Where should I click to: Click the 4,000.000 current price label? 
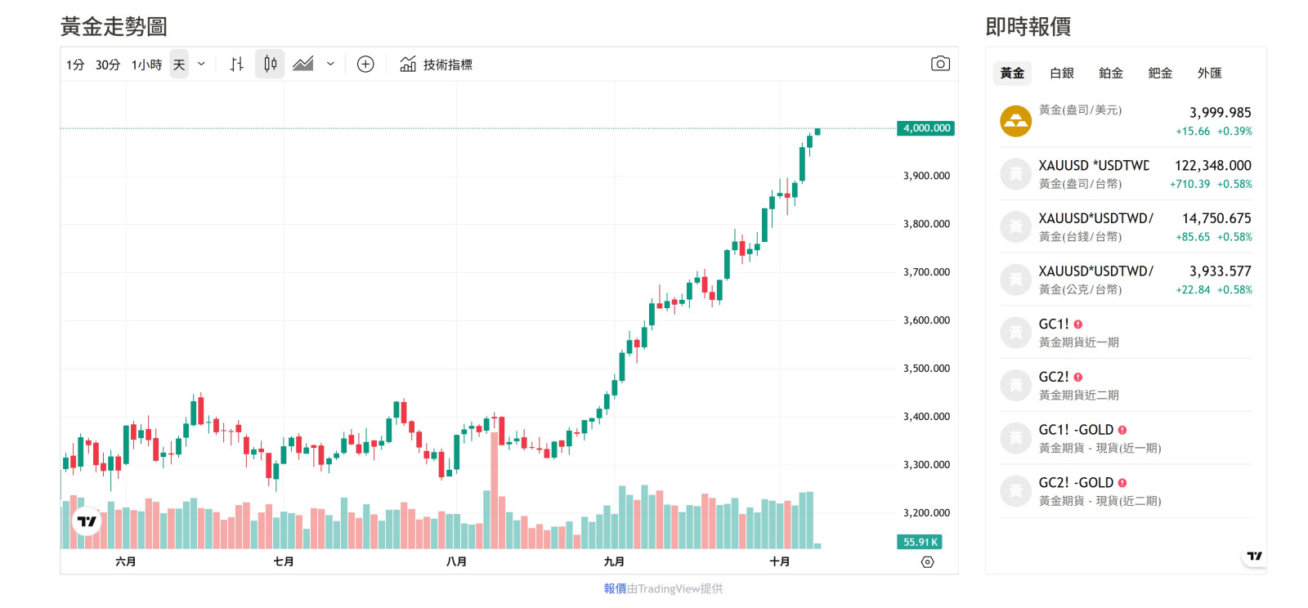pyautogui.click(x=926, y=128)
